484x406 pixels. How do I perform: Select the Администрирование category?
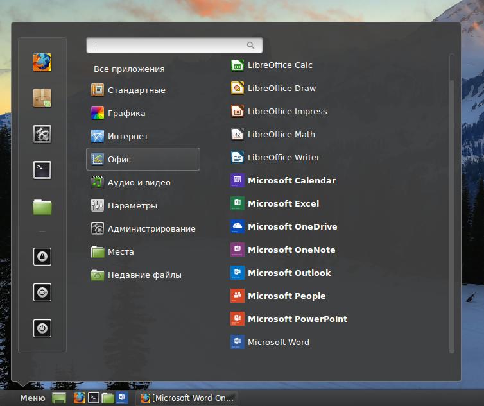coord(143,228)
